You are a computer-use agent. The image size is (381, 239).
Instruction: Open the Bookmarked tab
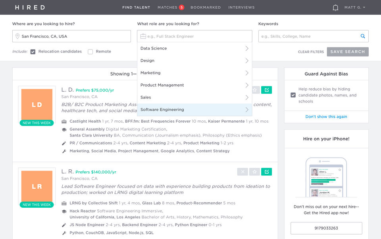pyautogui.click(x=206, y=8)
